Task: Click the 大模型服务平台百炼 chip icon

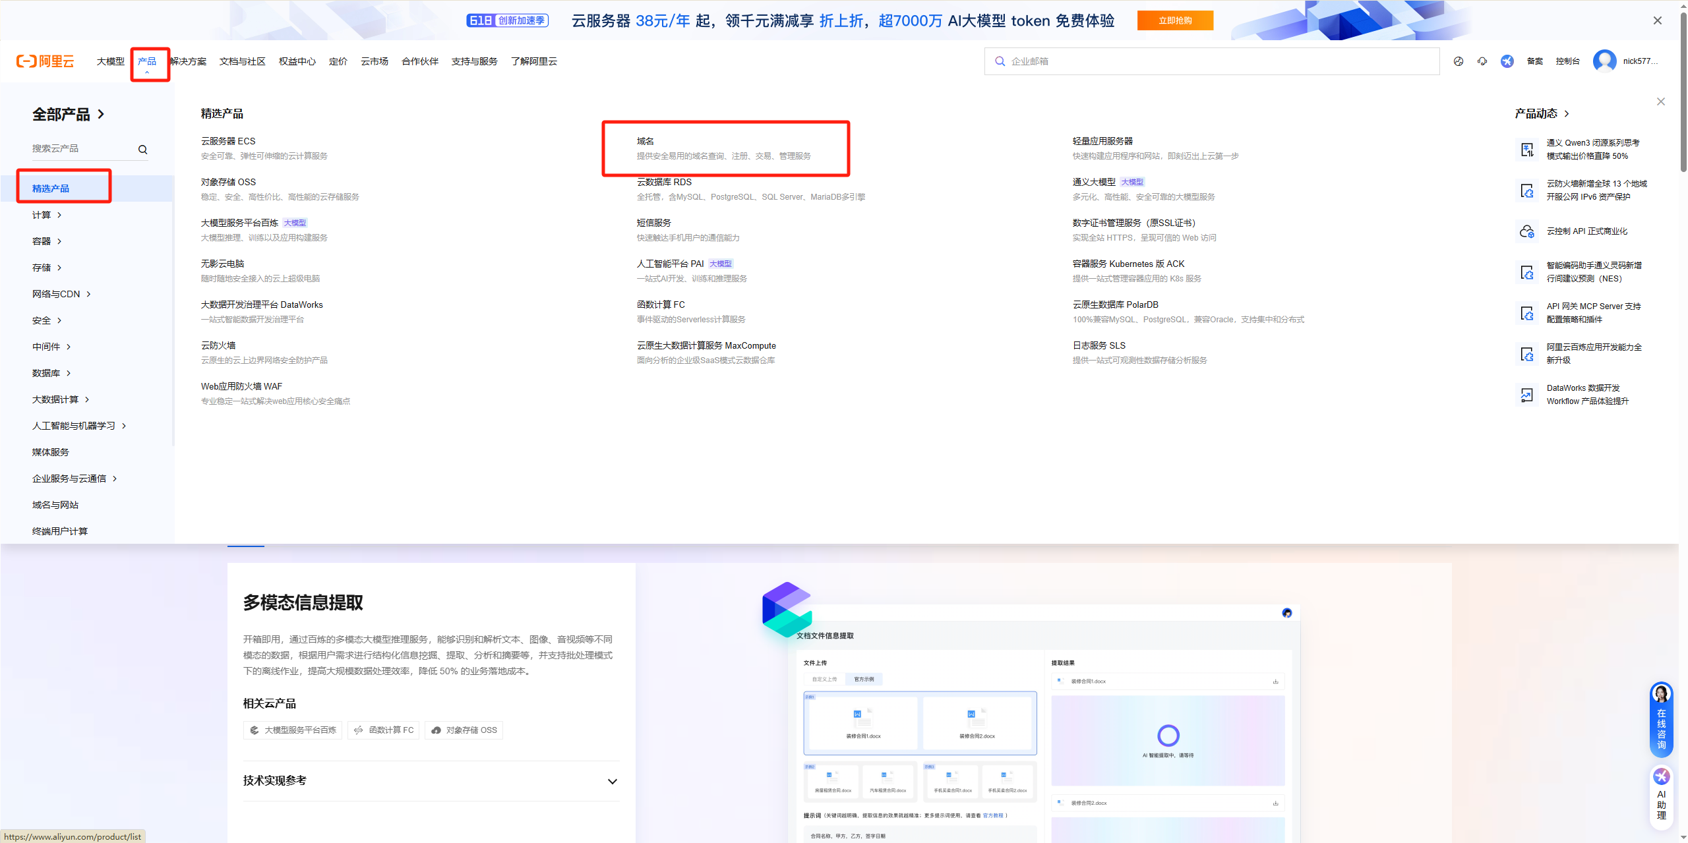Action: point(254,730)
